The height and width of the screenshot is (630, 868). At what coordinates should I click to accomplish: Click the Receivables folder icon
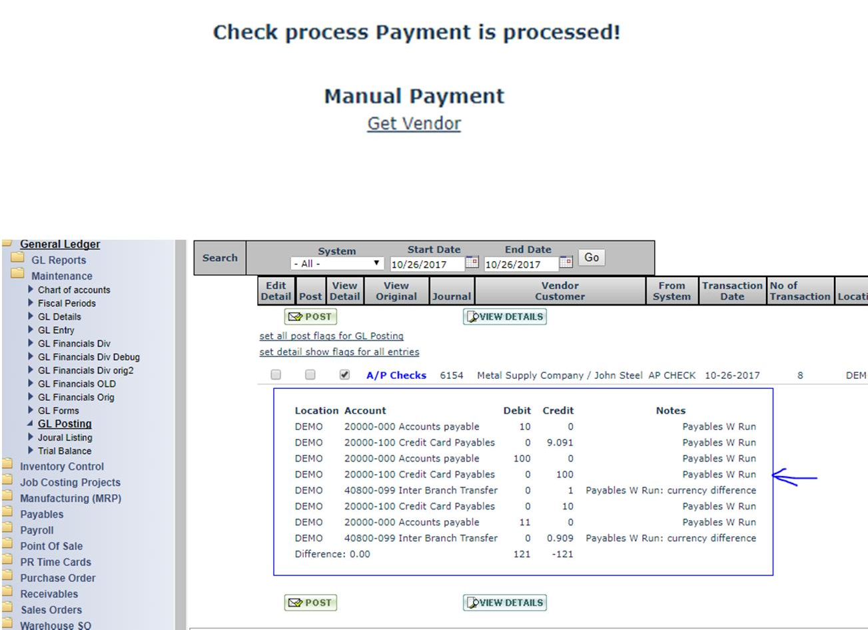[7, 593]
